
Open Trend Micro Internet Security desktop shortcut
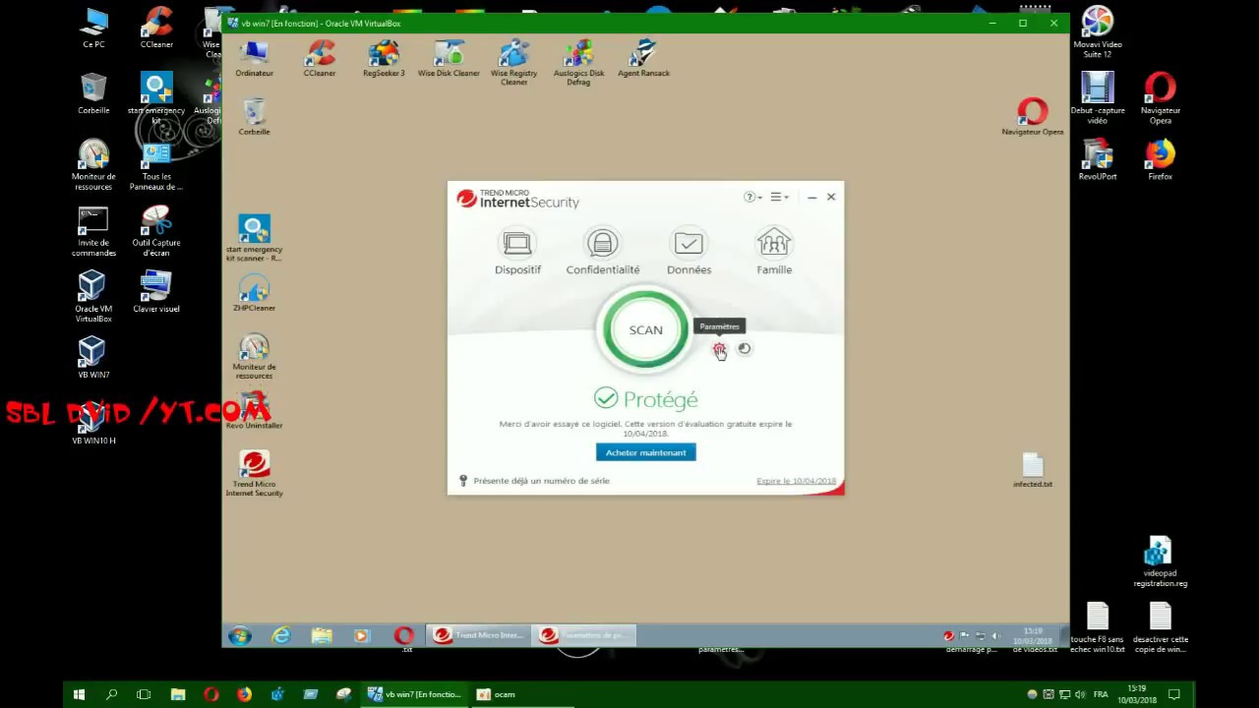(254, 473)
